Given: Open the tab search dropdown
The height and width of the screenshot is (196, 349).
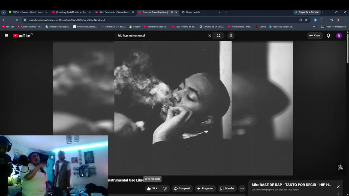Looking at the screenshot, I should coord(3,12).
